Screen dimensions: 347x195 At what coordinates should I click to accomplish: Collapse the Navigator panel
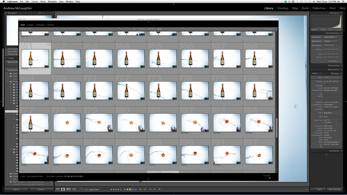click(6, 13)
